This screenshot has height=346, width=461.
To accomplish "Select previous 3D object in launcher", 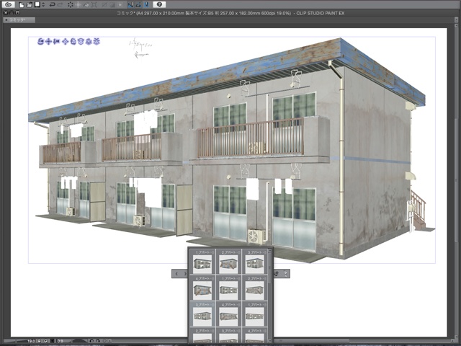I will coord(176,274).
